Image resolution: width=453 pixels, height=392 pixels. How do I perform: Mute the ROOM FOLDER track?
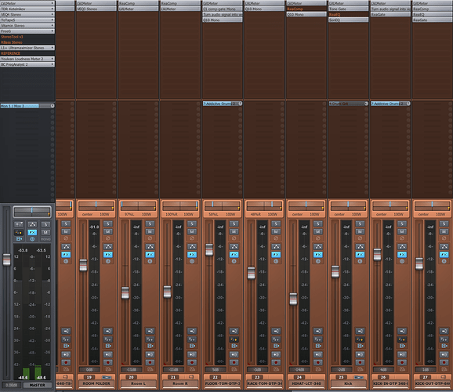pos(107,231)
